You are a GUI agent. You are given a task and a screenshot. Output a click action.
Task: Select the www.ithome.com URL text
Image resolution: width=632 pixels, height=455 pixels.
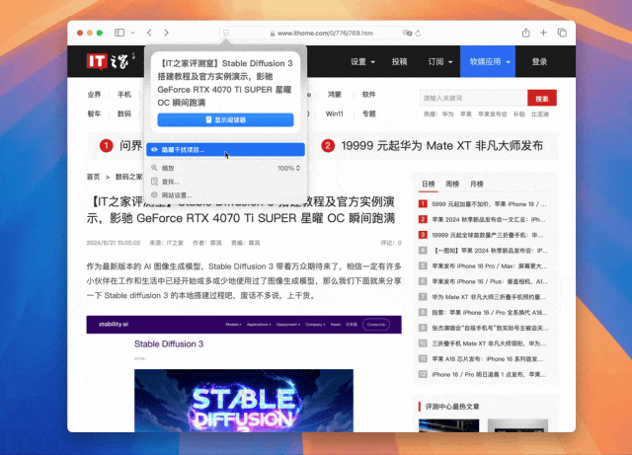pyautogui.click(x=325, y=33)
